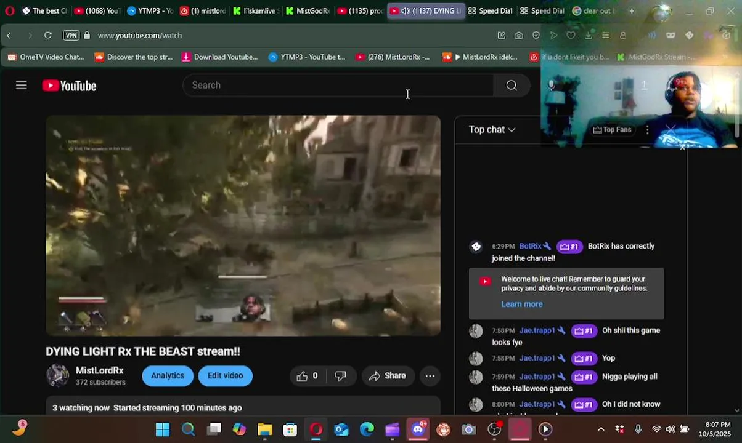Open Task View on taskbar
The height and width of the screenshot is (443, 742).
(214, 429)
